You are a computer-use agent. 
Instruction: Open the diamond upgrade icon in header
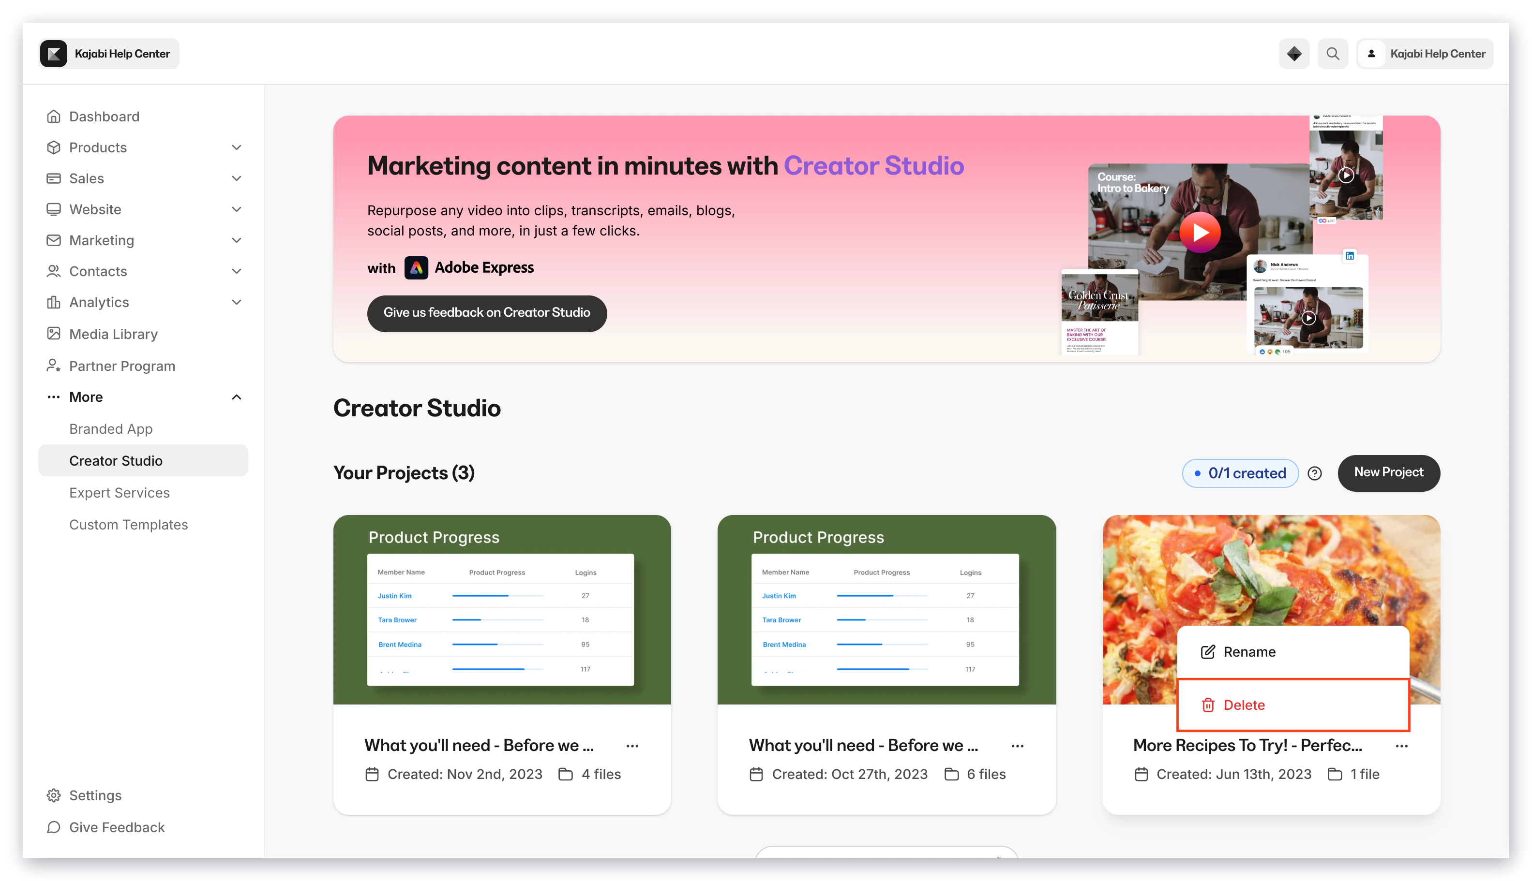point(1293,54)
